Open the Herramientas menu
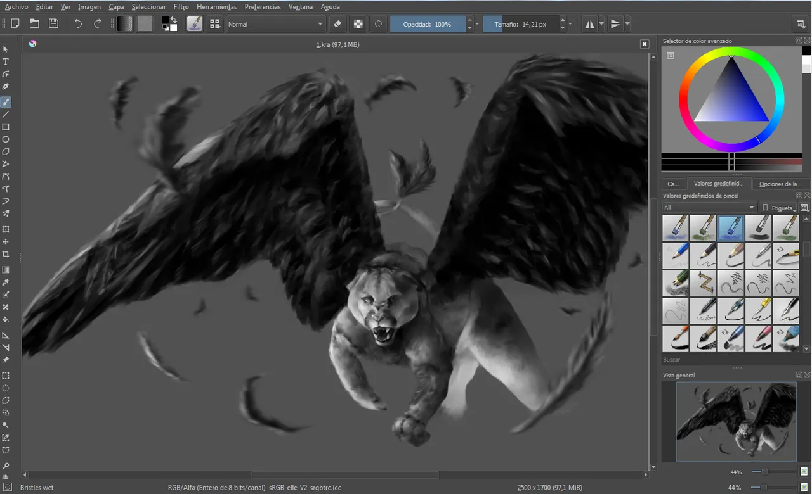Viewport: 812px width, 494px height. click(x=216, y=7)
